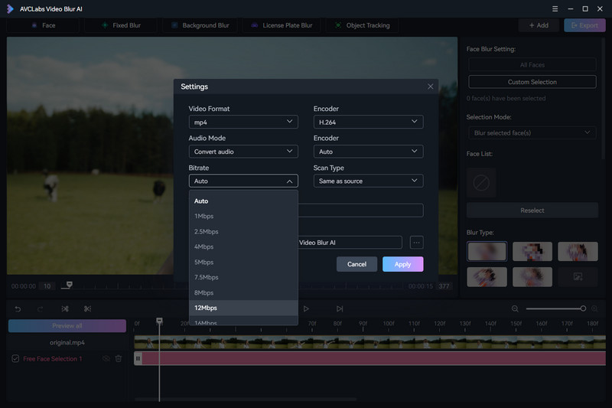Click the Export button
This screenshot has height=408, width=612.
pyautogui.click(x=584, y=25)
